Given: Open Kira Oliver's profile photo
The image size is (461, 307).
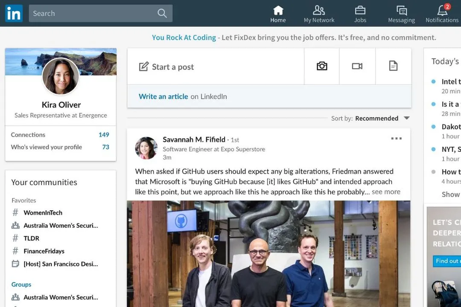Looking at the screenshot, I should [x=61, y=76].
